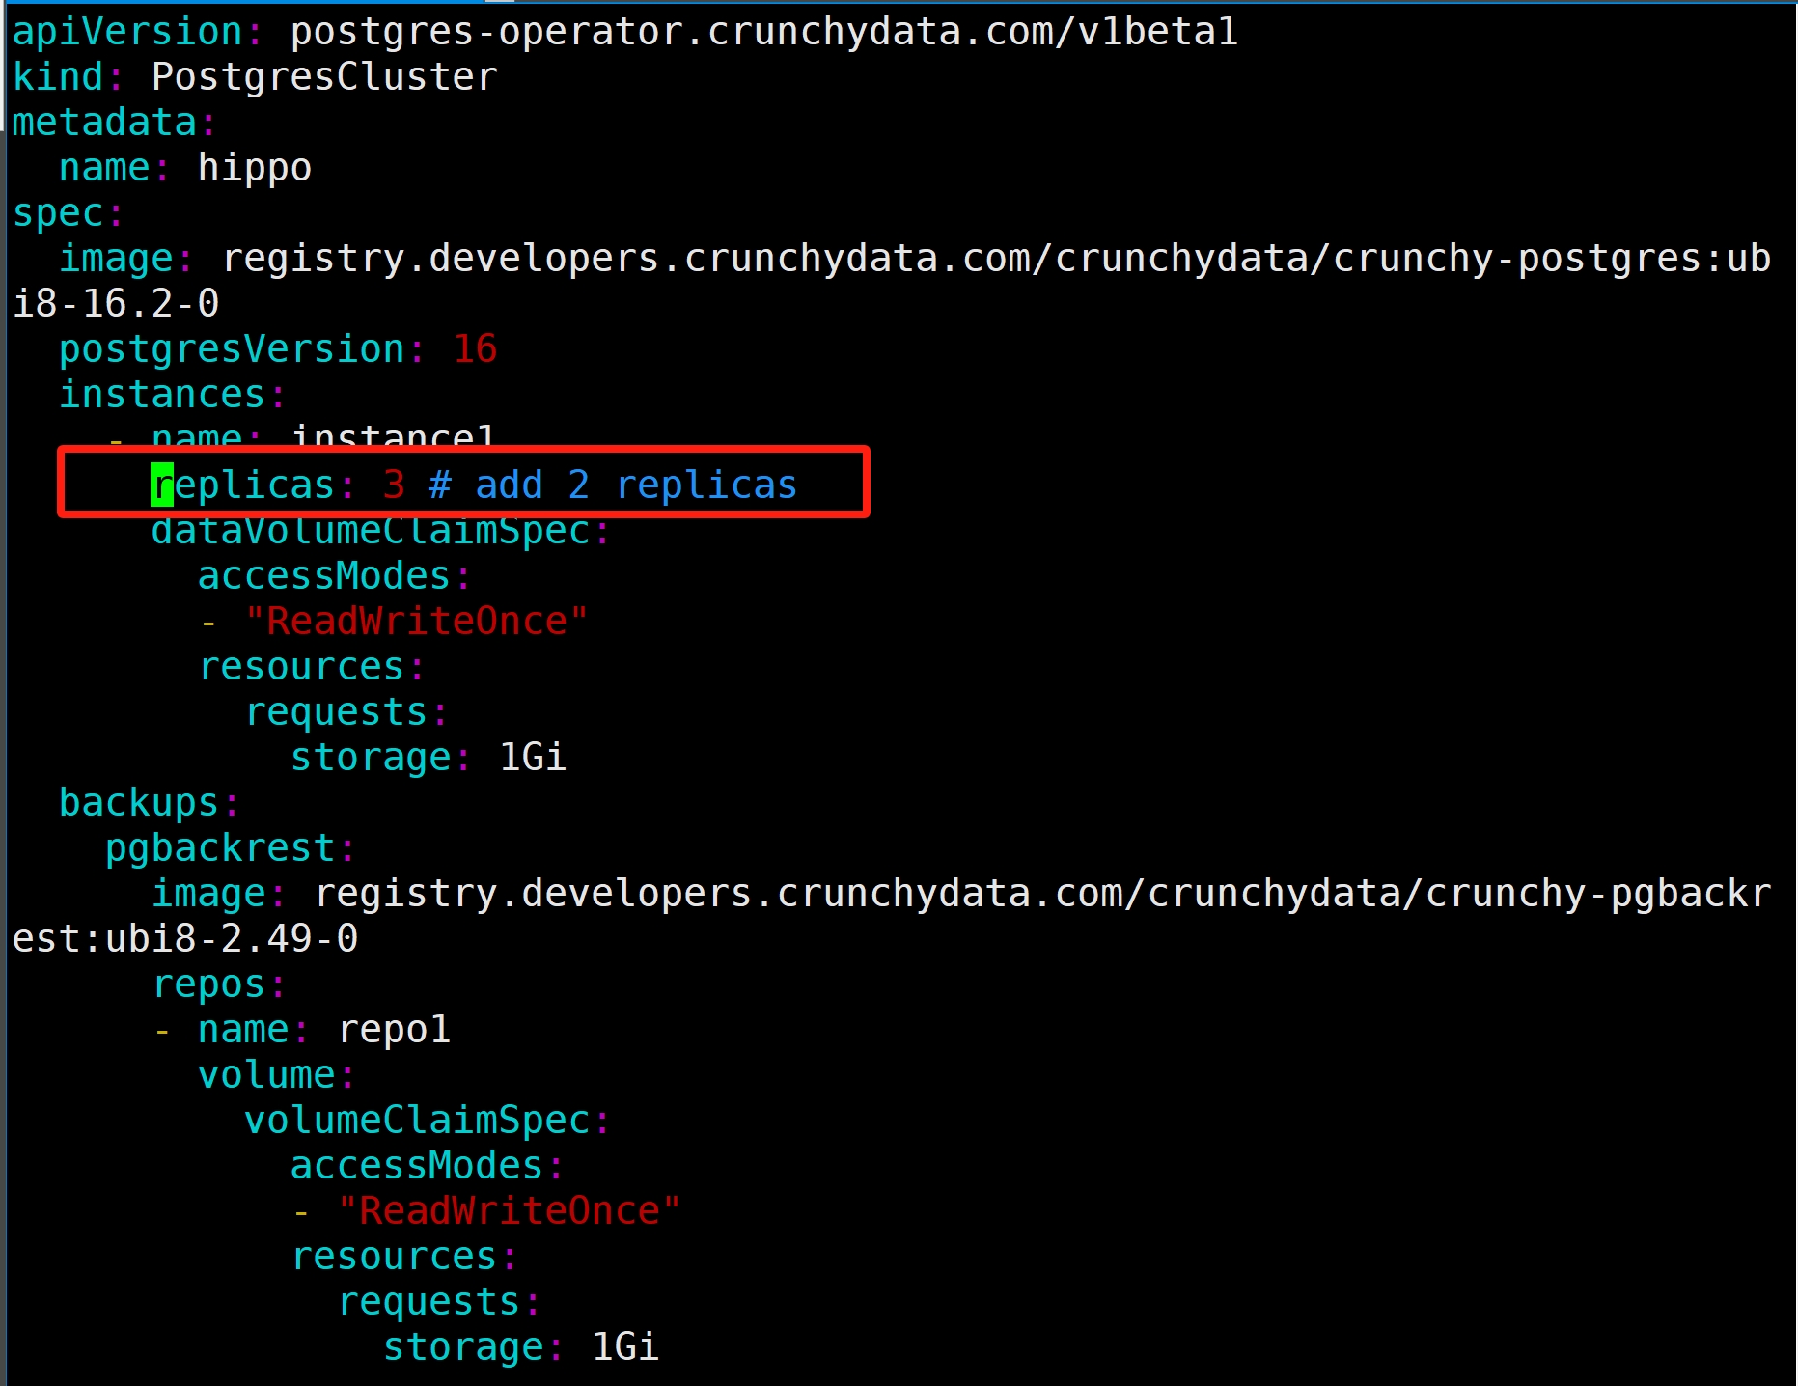
Task: Click the crunchy-postgres image registry URL
Action: (997, 259)
